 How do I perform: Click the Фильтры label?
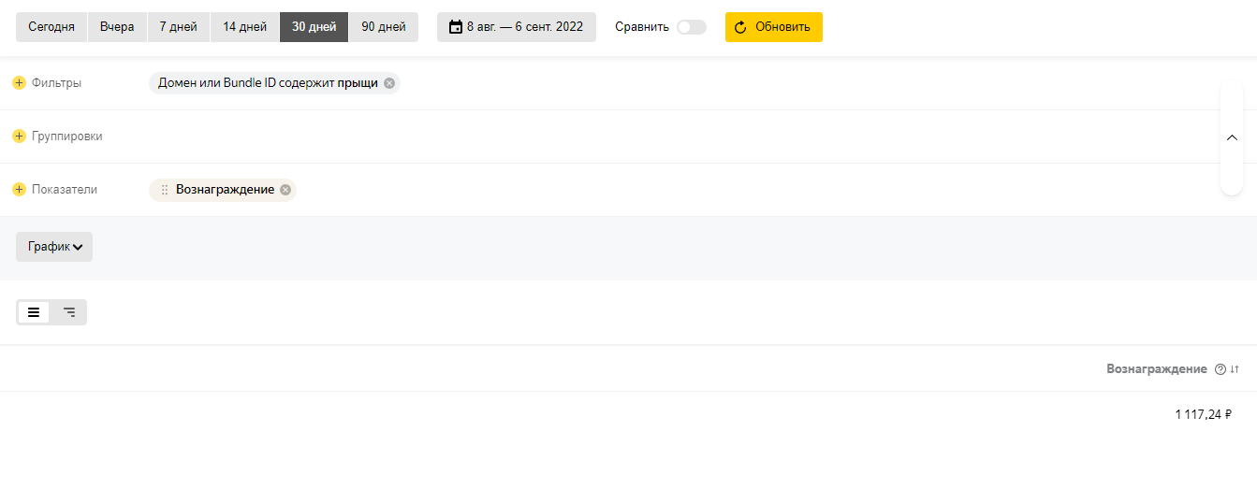[x=56, y=83]
